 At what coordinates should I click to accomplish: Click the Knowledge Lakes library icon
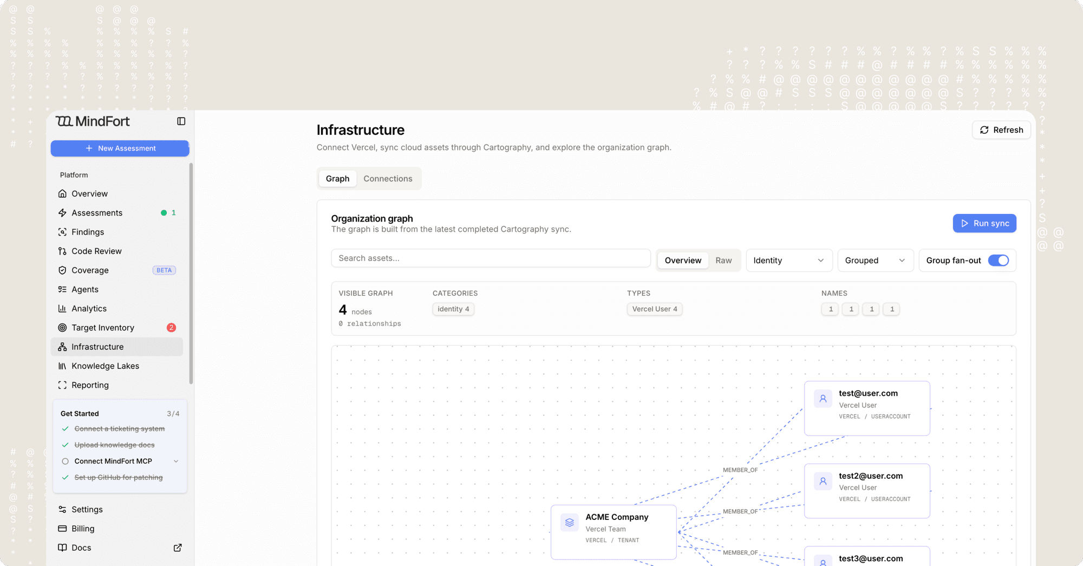pyautogui.click(x=62, y=366)
